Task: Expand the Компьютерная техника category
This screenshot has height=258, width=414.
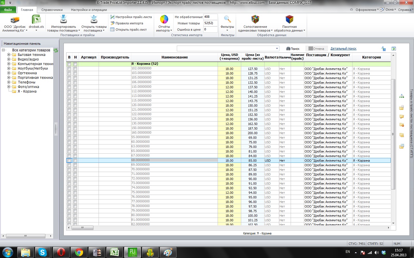Action: coord(9,64)
